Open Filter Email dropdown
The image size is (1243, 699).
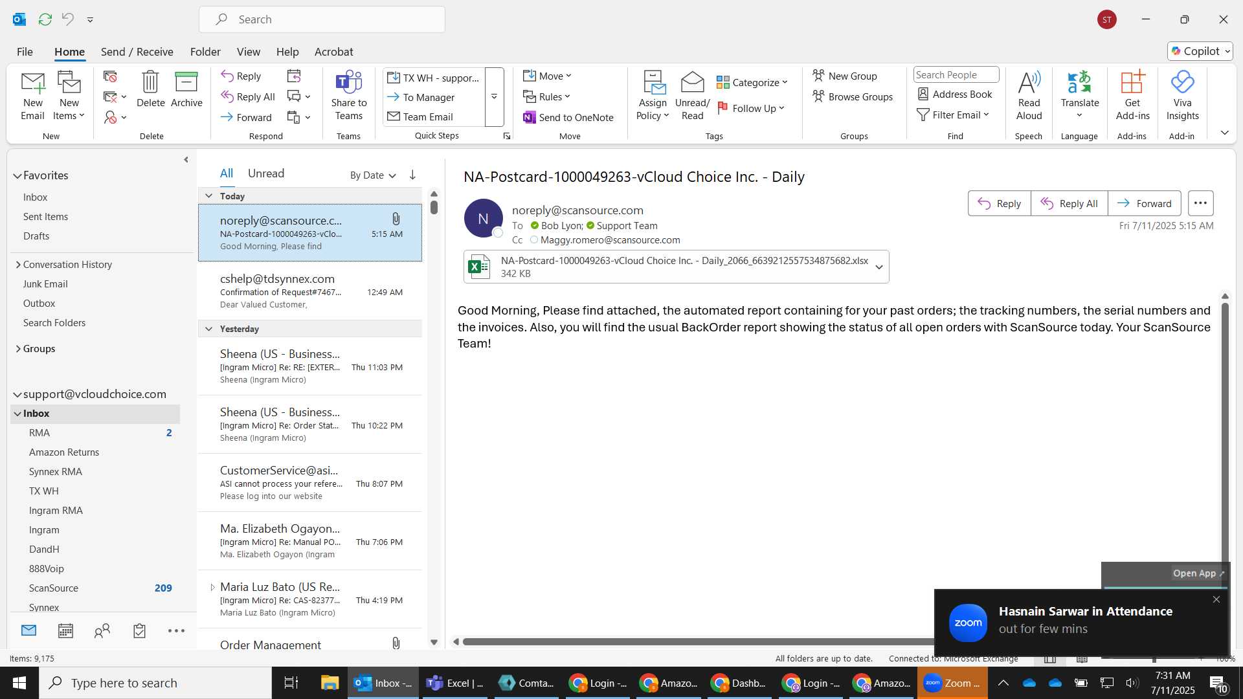click(953, 115)
